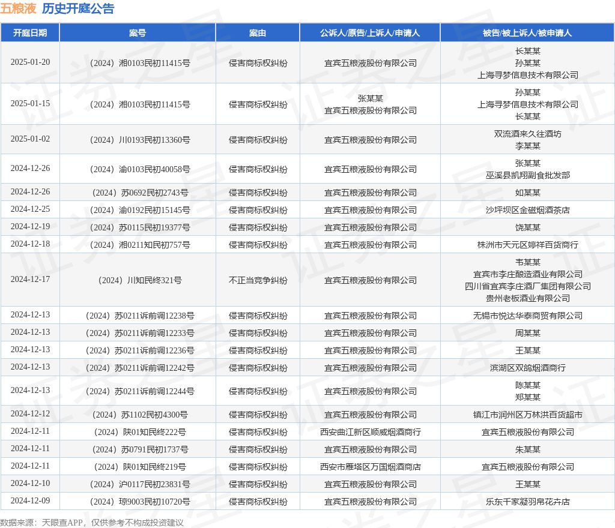Select defendant 巫溪县凯翔副食批发部
Image resolution: width=615 pixels, height=528 pixels.
[x=527, y=175]
